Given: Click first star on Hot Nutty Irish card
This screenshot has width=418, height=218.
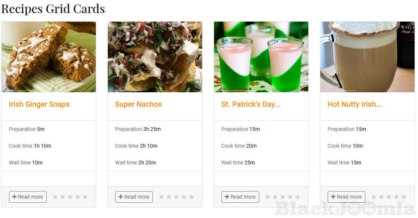Looking at the screenshot, I should (374, 197).
